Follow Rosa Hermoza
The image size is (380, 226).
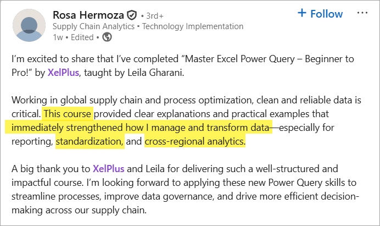[x=326, y=14]
